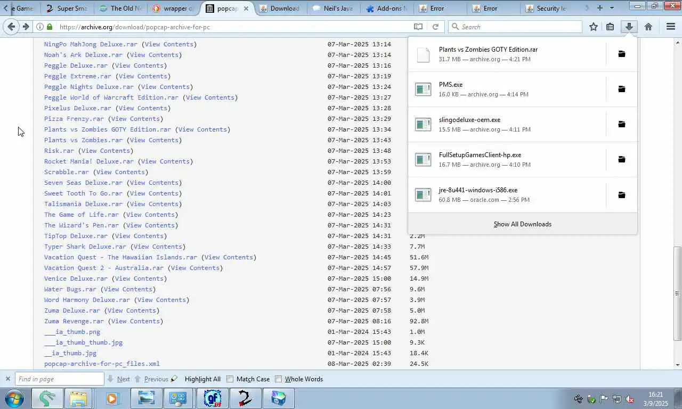Click the muted volume tray icon
The height and width of the screenshot is (409, 682).
(x=629, y=399)
